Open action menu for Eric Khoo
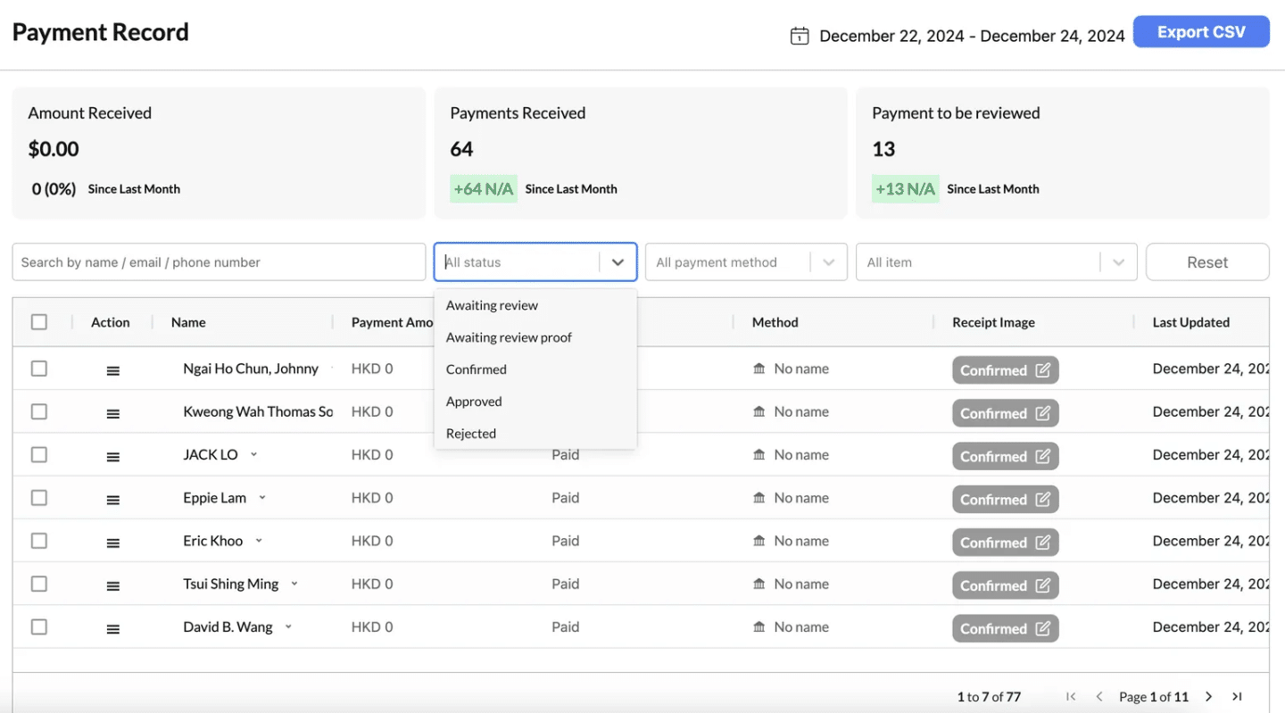 113,543
